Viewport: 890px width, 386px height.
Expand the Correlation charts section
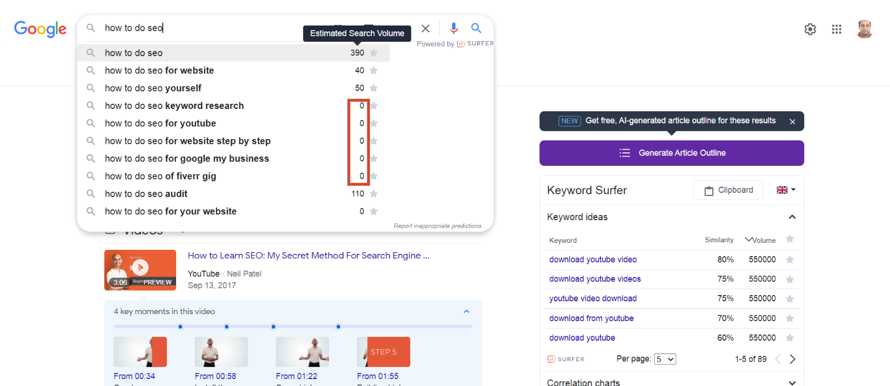tap(791, 382)
